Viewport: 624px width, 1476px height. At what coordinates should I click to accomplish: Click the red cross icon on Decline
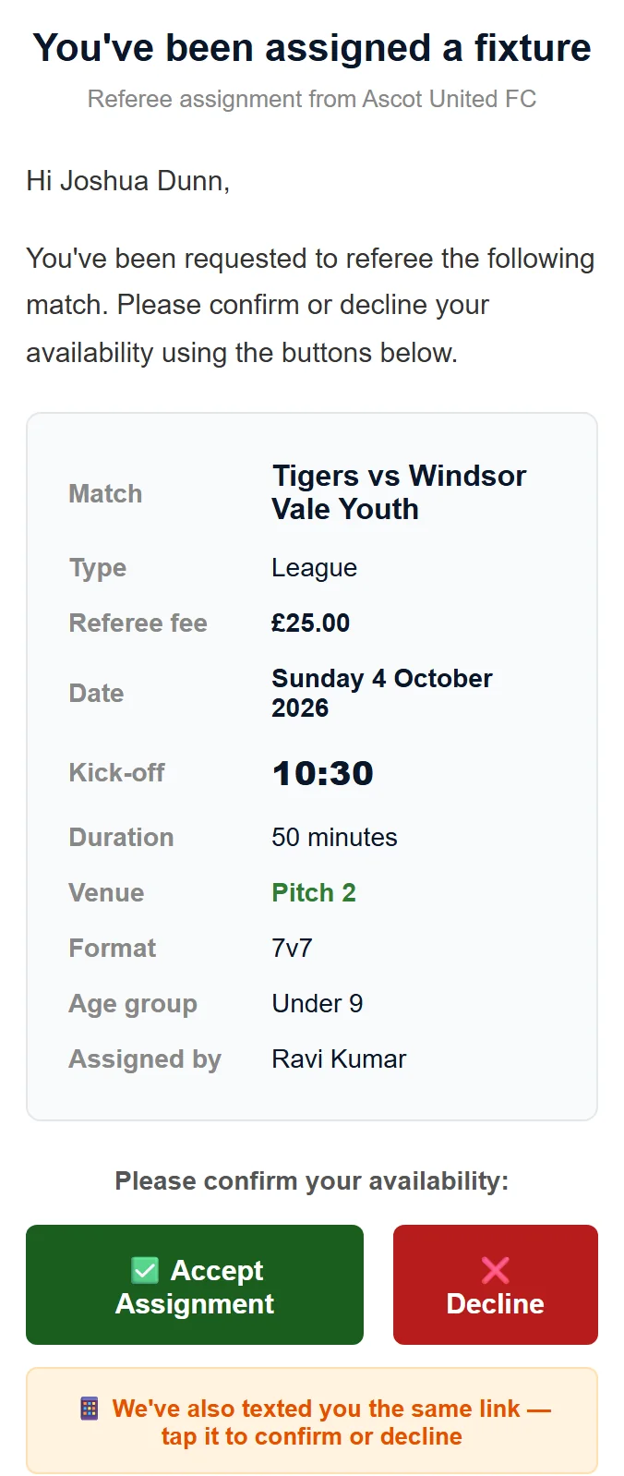(x=496, y=1270)
